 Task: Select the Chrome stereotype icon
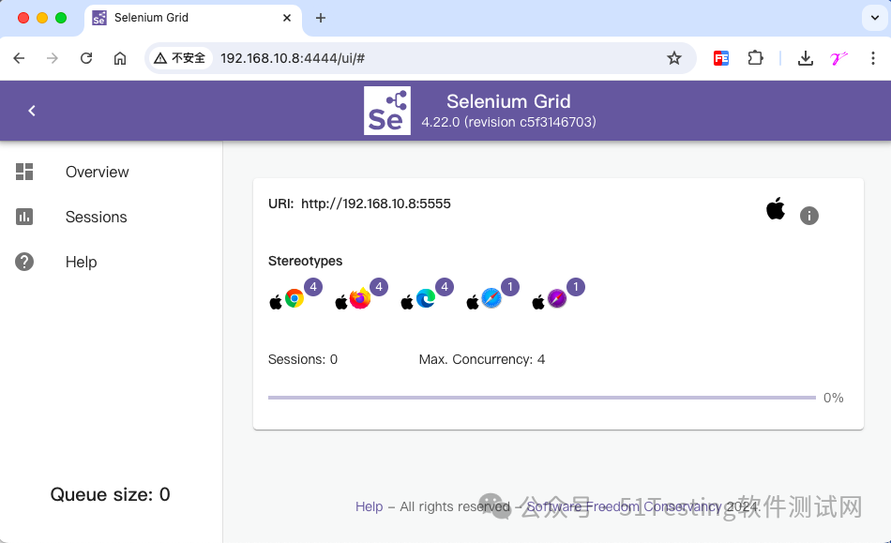(x=294, y=298)
